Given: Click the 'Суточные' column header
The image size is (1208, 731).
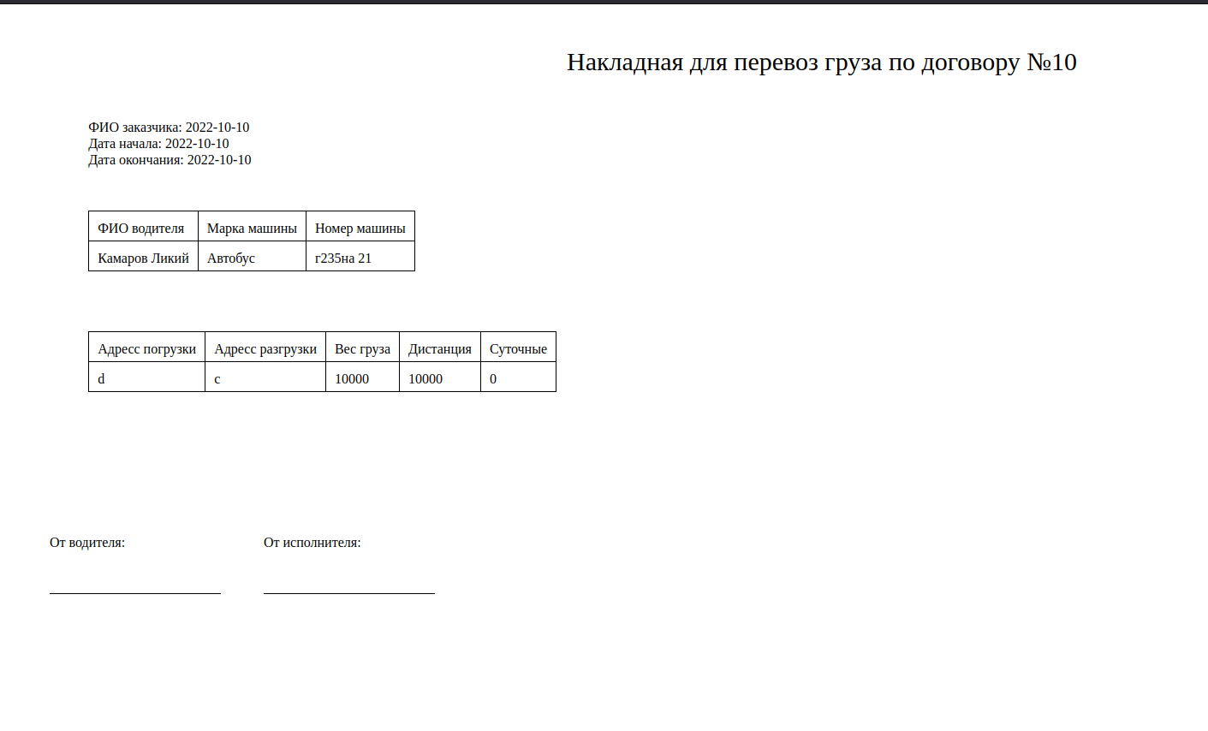Looking at the screenshot, I should coord(518,348).
